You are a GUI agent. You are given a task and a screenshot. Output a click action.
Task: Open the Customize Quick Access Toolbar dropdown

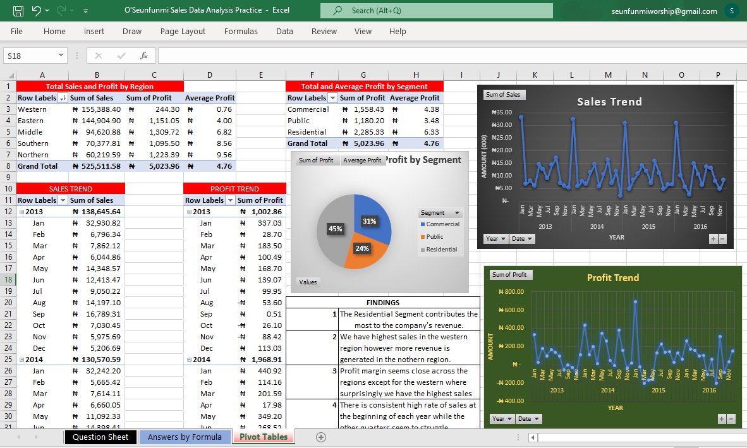coord(86,10)
